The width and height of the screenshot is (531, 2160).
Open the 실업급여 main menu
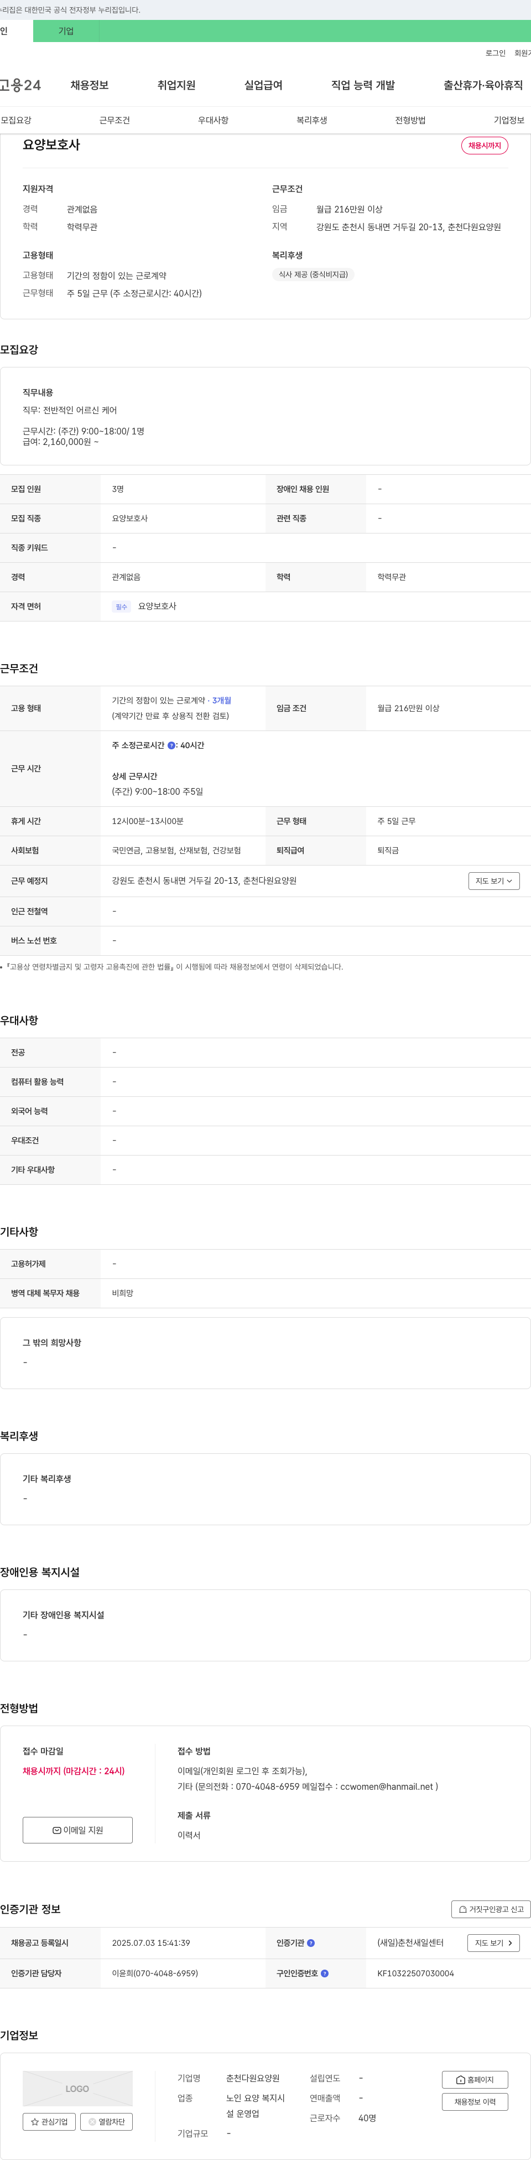point(264,86)
